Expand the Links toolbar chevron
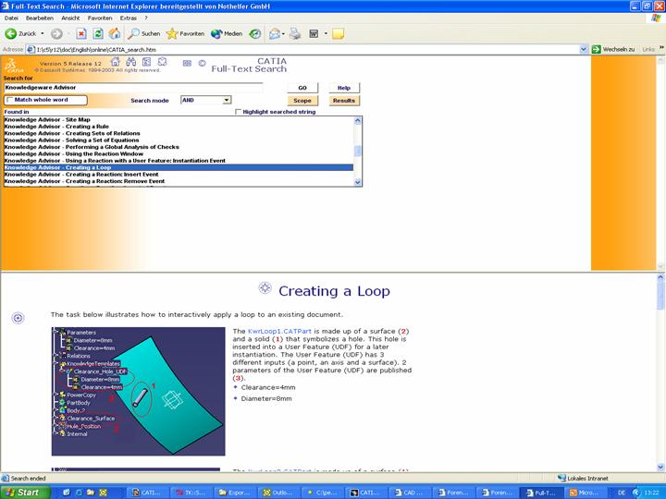The width and height of the screenshot is (666, 499). 661,48
